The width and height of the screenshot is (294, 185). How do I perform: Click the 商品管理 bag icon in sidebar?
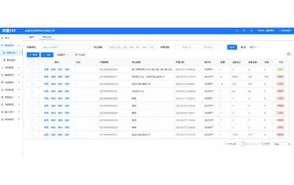[x=2, y=104]
